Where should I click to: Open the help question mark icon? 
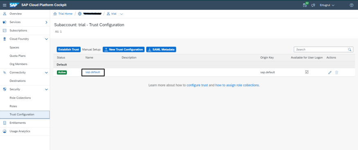coord(351,5)
